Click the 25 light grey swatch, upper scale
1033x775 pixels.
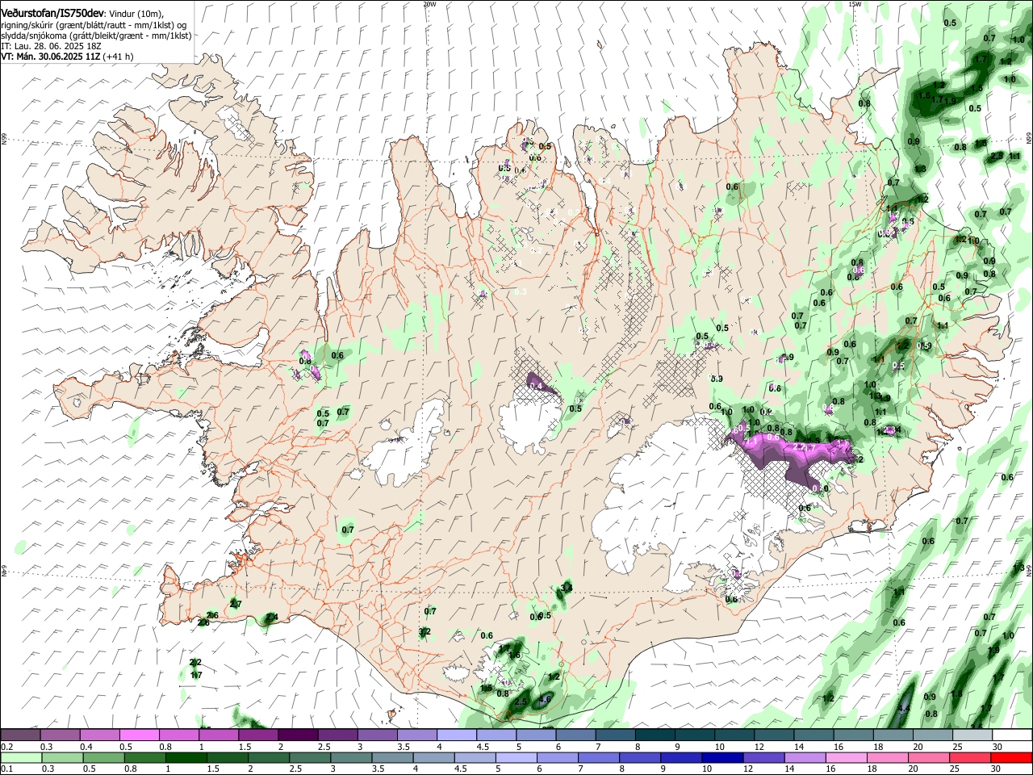point(971,735)
